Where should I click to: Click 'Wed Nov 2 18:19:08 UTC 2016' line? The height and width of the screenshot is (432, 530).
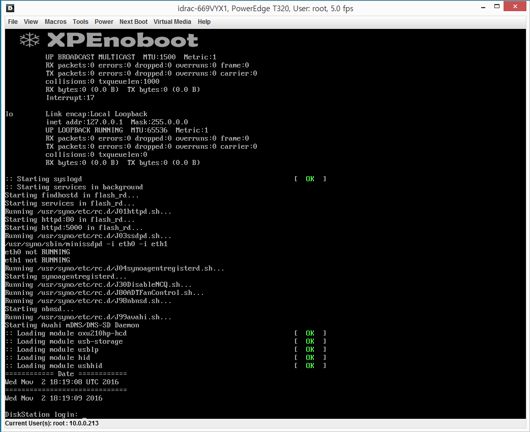pos(62,382)
